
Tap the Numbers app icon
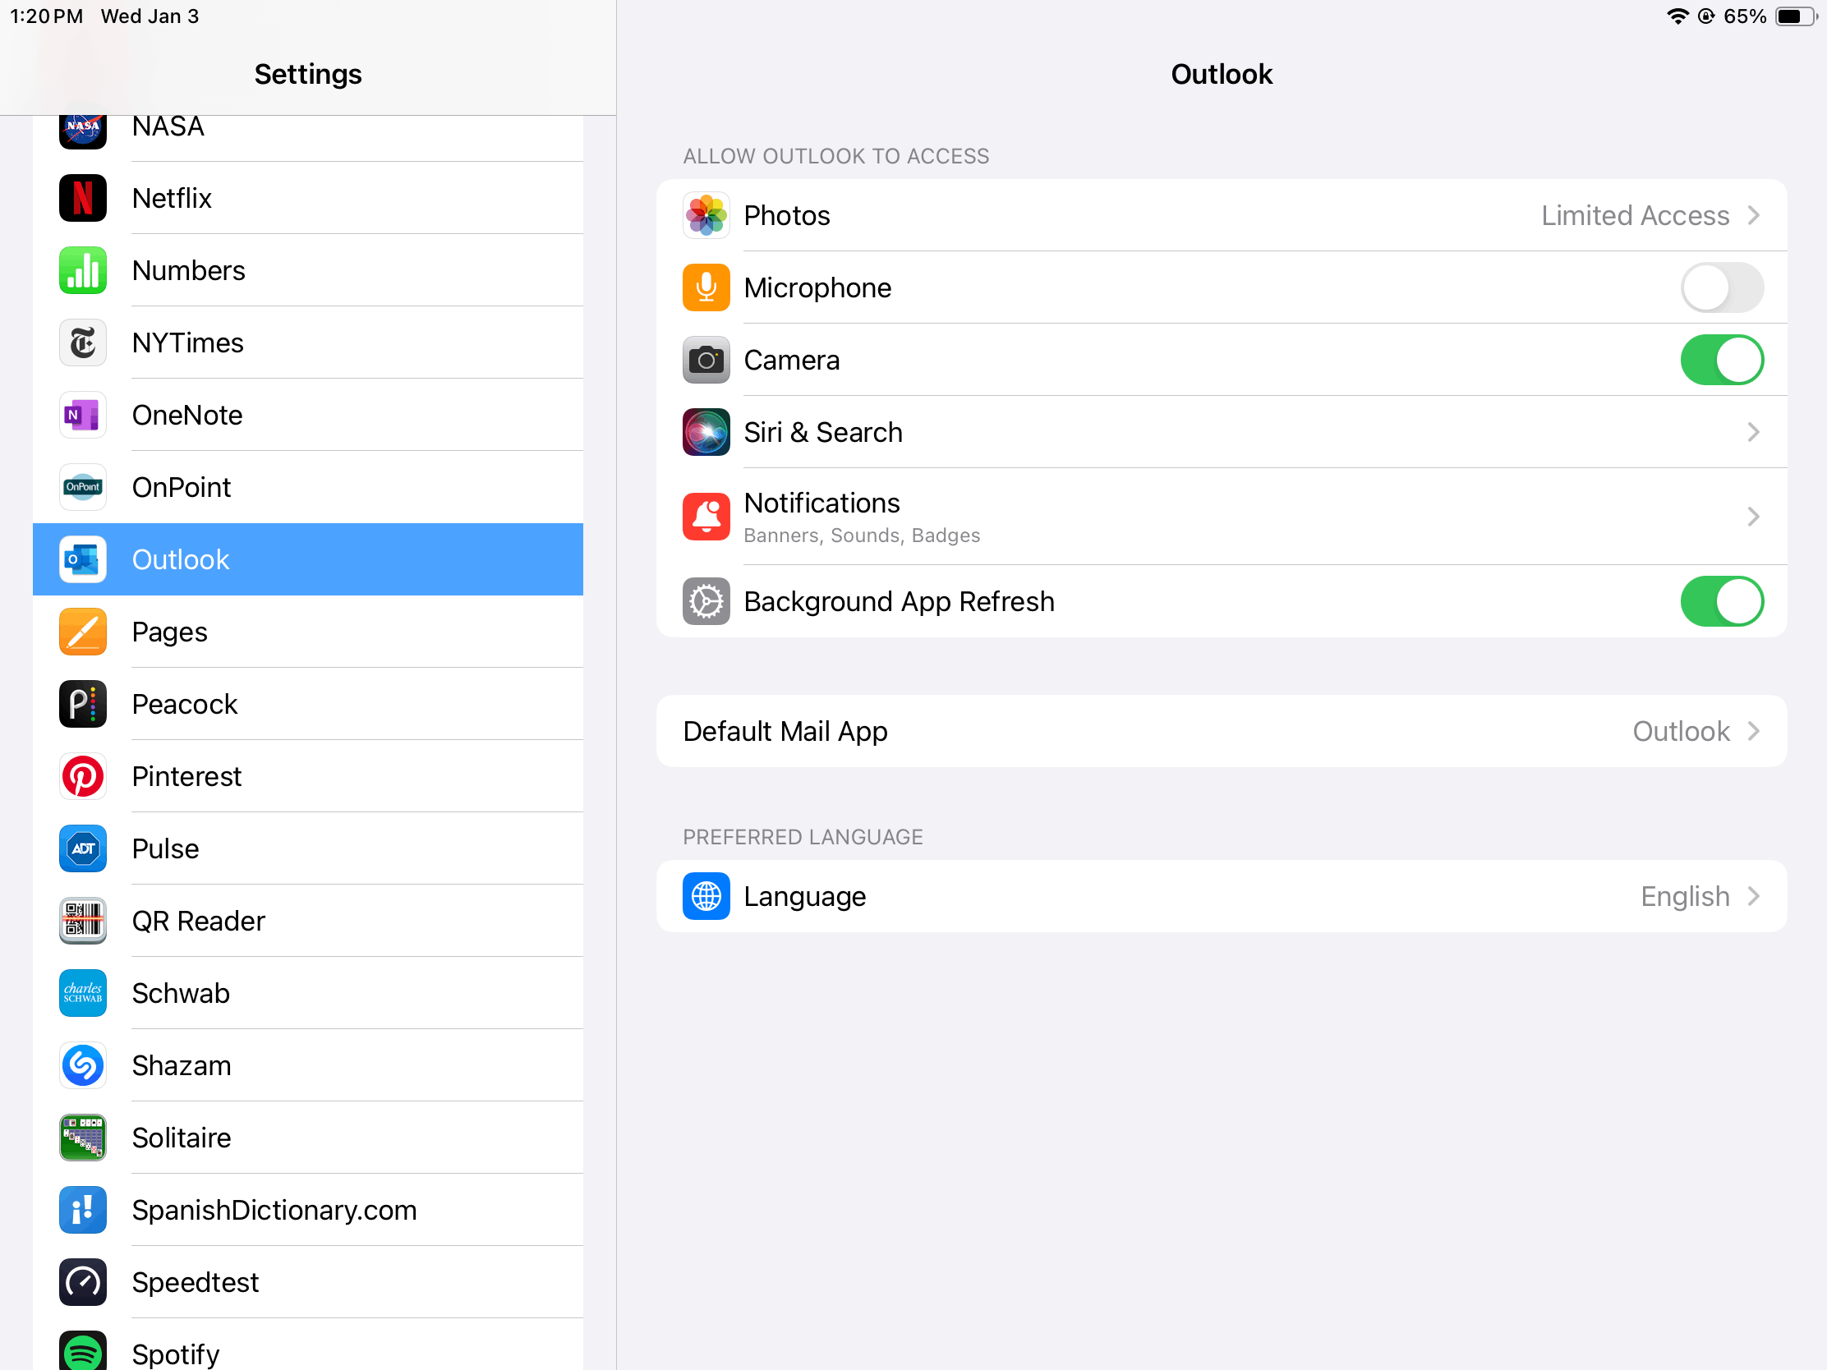click(83, 270)
